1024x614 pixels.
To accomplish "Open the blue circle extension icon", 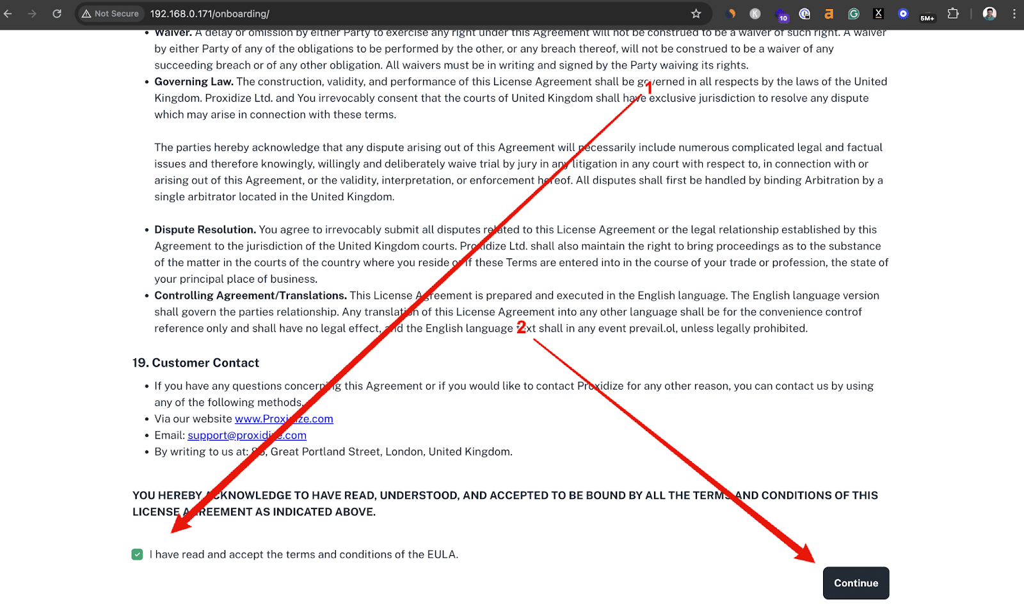I will coord(903,13).
